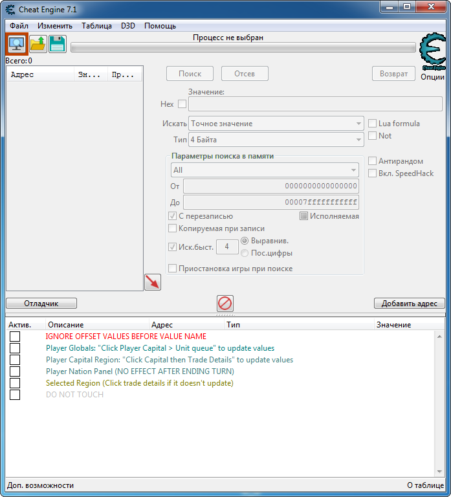Click scroll-up arrow in the address table
This screenshot has height=497, width=451.
pos(439,337)
